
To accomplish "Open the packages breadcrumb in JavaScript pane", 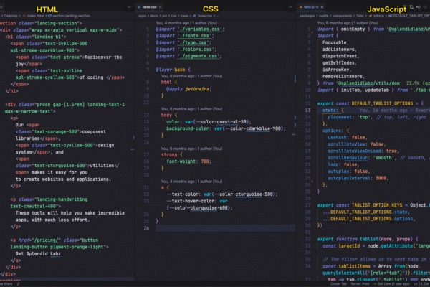I will 307,16.
